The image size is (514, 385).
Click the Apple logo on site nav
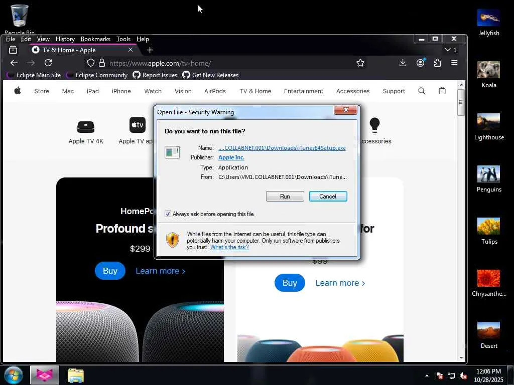pyautogui.click(x=18, y=91)
